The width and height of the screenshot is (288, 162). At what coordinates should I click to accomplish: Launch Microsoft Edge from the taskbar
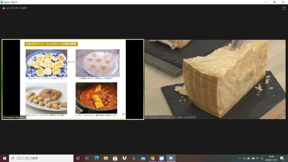(x=97, y=158)
